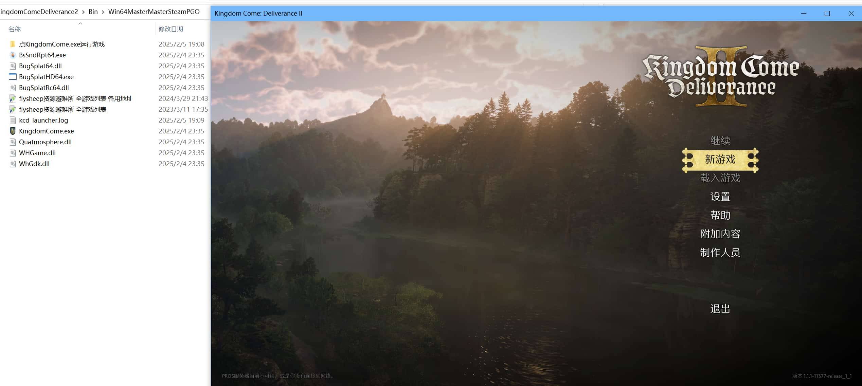The image size is (862, 386).
Task: Click the kcd_launcher.log text file icon
Action: (13, 120)
